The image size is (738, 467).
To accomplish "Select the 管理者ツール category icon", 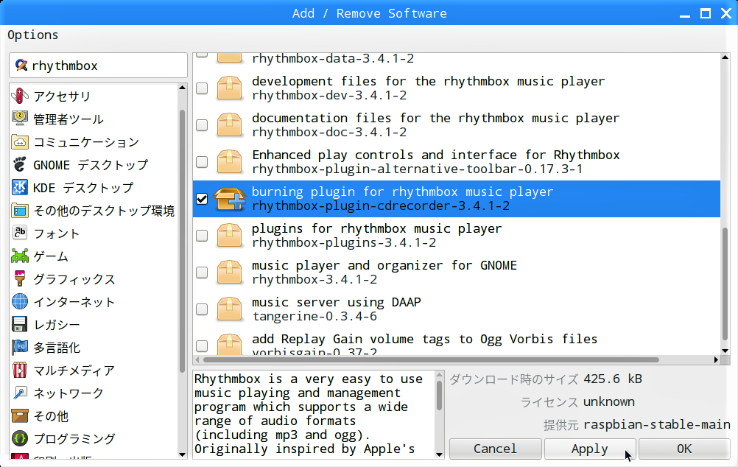I will 20,119.
